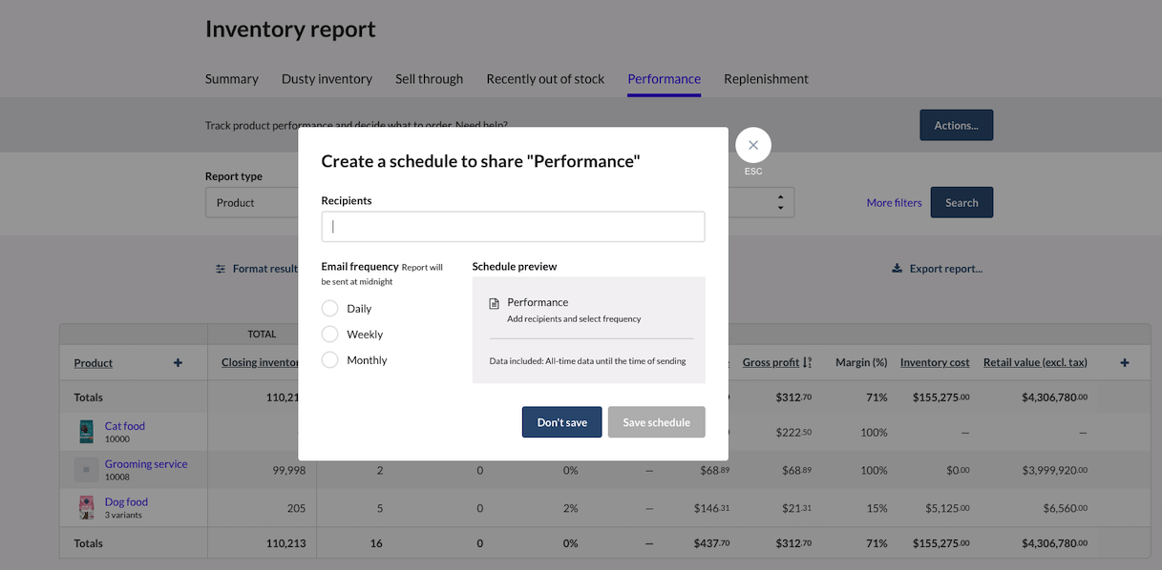Screen dimensions: 1162x570
Task: Choose Monthly email frequency radio button
Action: pyautogui.click(x=330, y=360)
